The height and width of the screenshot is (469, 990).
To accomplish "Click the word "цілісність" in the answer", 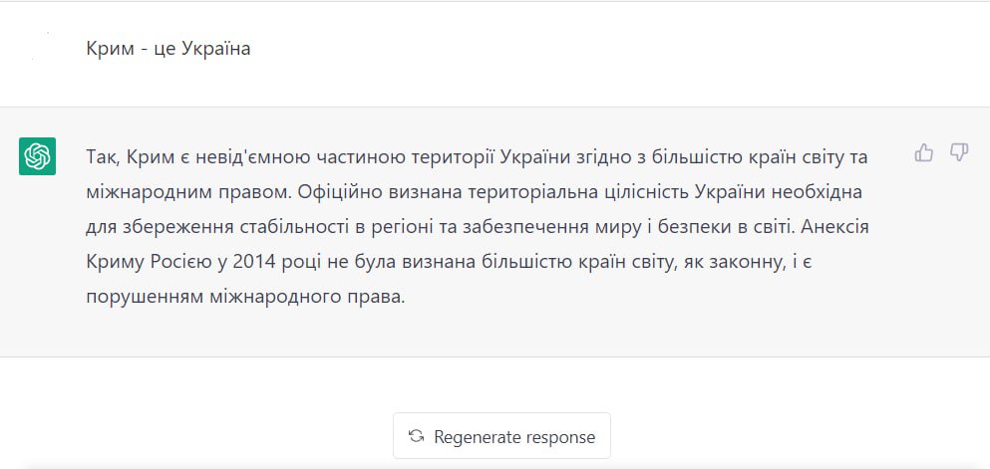I will (x=633, y=190).
